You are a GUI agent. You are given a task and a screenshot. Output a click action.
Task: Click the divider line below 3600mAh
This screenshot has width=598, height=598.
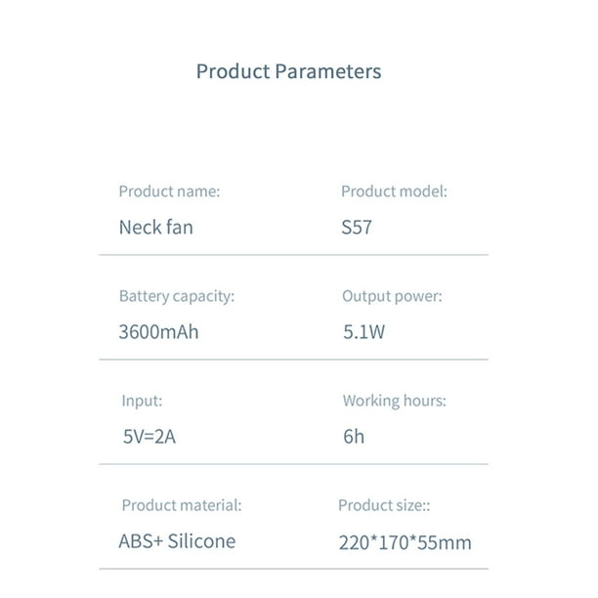294,360
